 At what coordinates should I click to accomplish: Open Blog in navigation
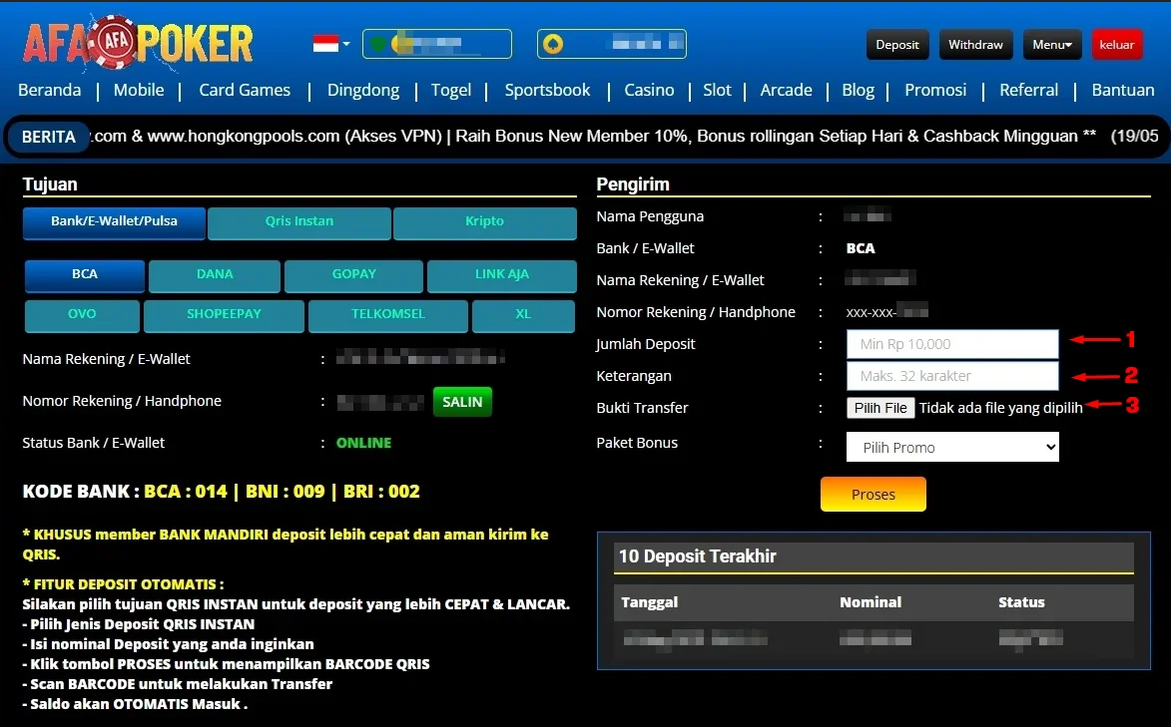(x=859, y=91)
